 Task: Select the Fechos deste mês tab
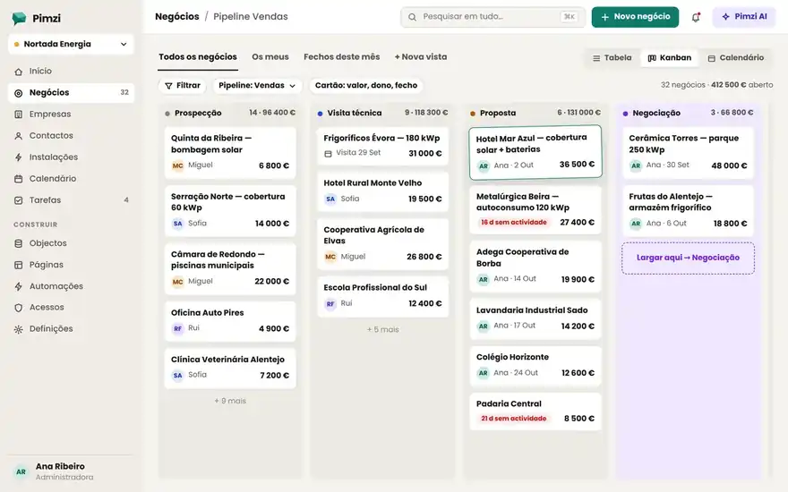click(342, 56)
